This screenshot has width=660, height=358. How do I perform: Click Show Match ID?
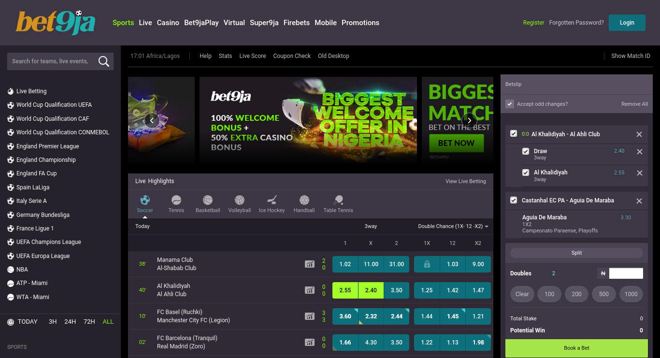[x=631, y=56]
